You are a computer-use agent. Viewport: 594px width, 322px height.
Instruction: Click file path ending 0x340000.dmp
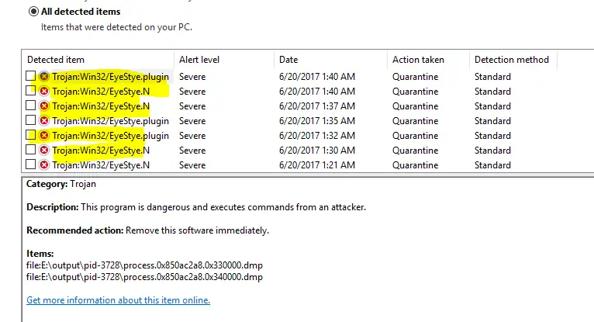pyautogui.click(x=144, y=277)
